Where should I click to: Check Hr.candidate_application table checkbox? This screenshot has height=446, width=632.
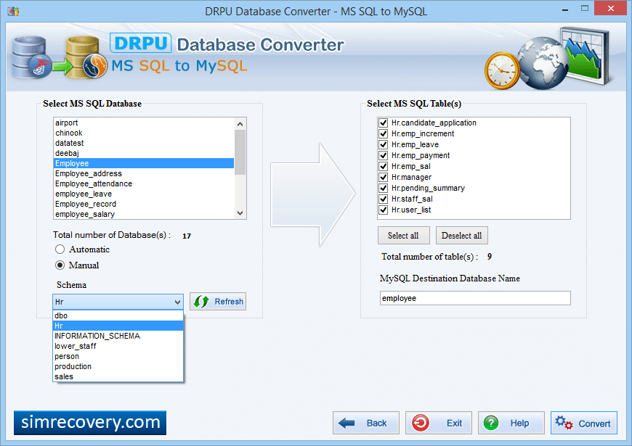coord(383,123)
